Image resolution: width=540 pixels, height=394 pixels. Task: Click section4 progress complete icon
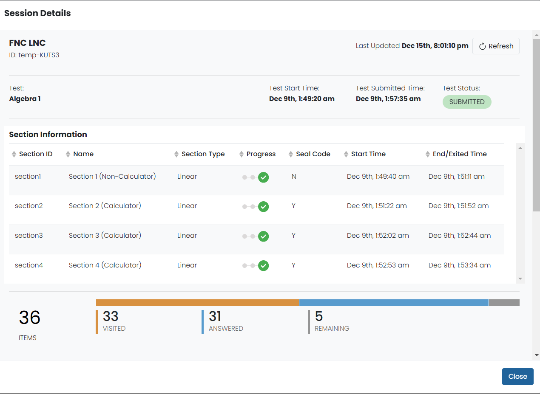tap(264, 266)
